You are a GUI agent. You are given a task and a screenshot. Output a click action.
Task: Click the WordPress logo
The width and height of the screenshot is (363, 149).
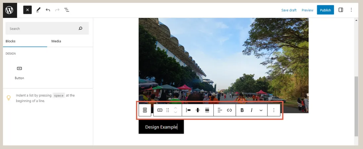click(10, 10)
